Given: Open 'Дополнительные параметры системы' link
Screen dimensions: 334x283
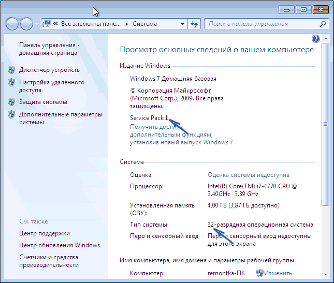Looking at the screenshot, I should pyautogui.click(x=61, y=118).
